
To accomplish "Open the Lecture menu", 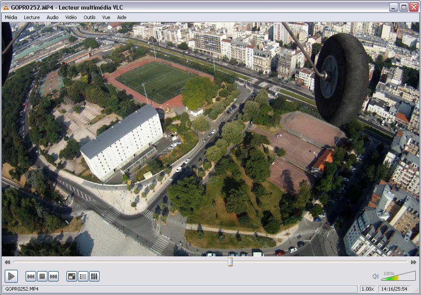I will pos(32,17).
